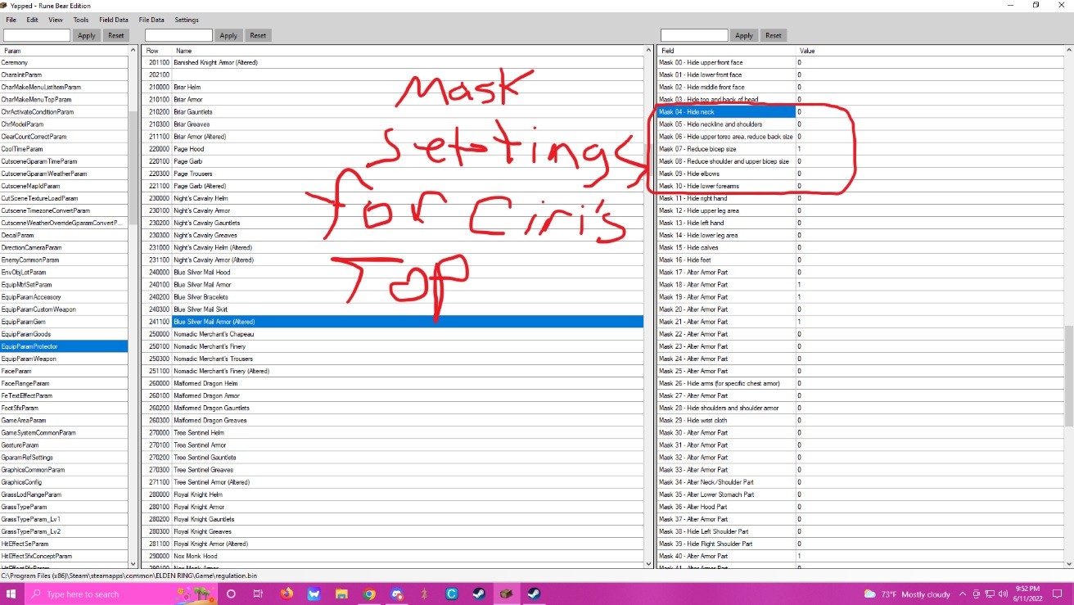Select row Page Hood
This screenshot has width=1074, height=605.
click(393, 149)
